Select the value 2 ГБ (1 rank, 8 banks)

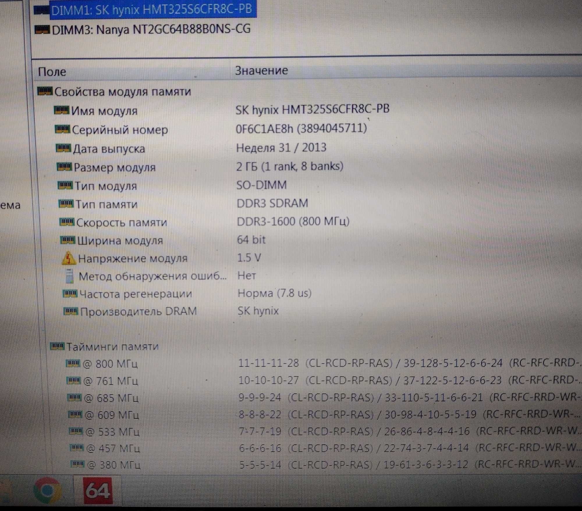(x=290, y=166)
